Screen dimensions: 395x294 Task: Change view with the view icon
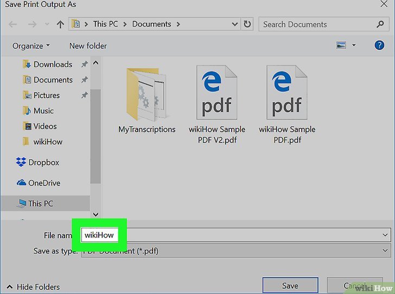click(x=341, y=46)
